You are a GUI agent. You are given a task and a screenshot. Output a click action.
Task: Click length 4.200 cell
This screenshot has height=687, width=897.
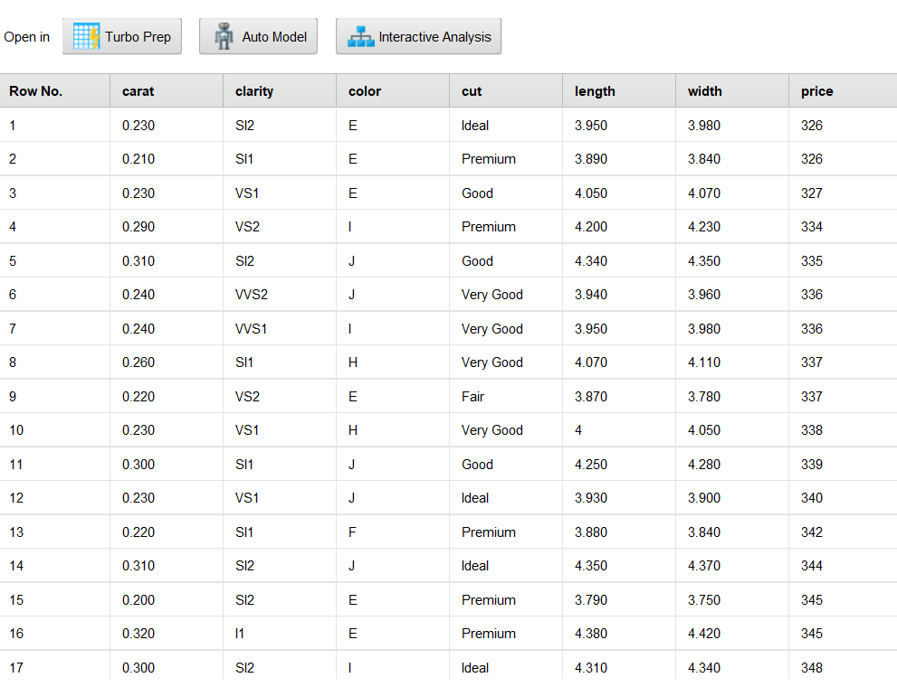pos(619,227)
